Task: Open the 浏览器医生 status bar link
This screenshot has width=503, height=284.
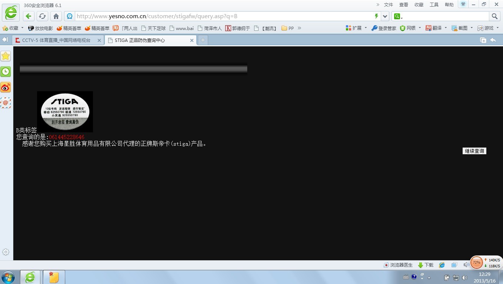Action: [x=399, y=265]
